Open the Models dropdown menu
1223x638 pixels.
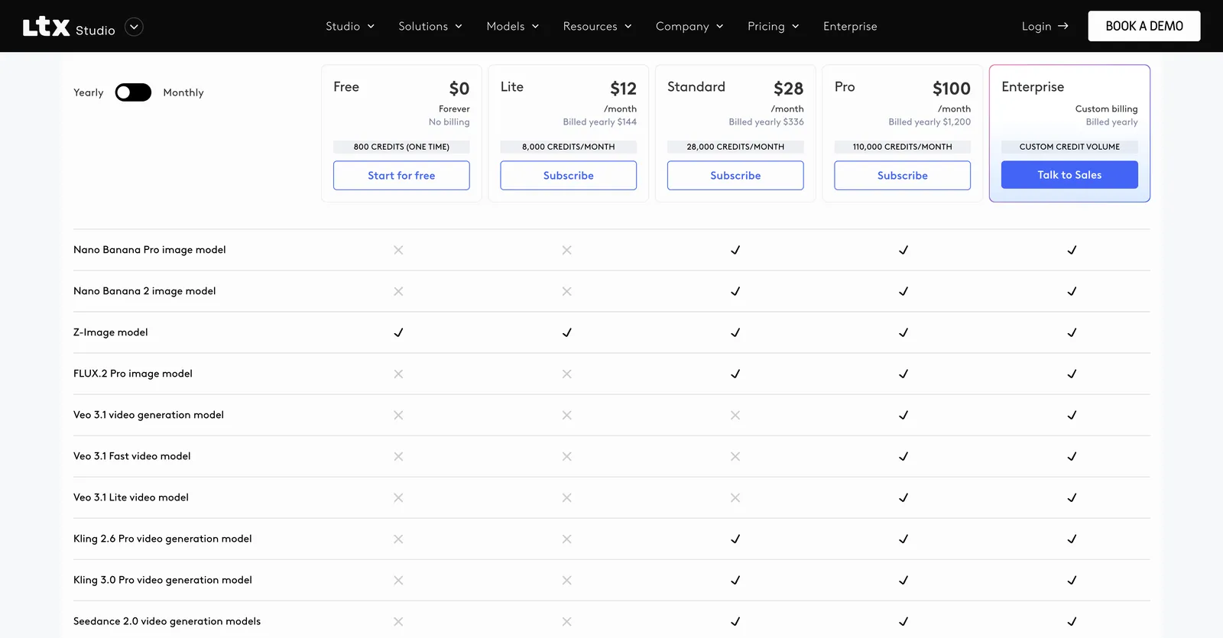click(513, 26)
